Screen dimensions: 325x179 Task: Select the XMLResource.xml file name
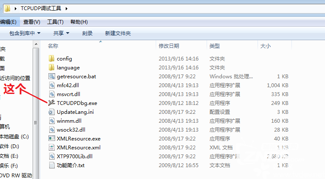[79, 148]
